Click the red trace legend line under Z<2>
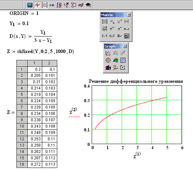 point(74,117)
